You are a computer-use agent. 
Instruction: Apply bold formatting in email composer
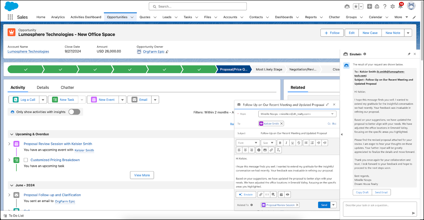pyautogui.click(x=280, y=143)
